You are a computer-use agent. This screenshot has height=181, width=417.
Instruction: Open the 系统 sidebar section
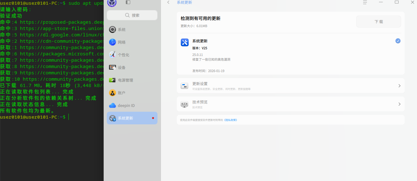coord(132,29)
